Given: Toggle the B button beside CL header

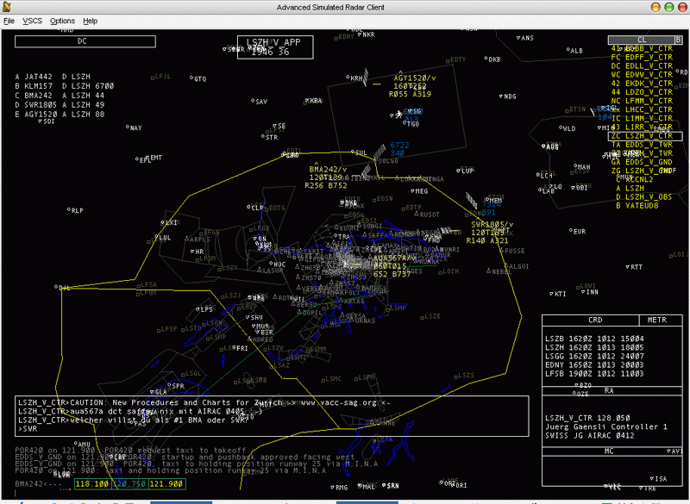Looking at the screenshot, I should pos(611,40).
